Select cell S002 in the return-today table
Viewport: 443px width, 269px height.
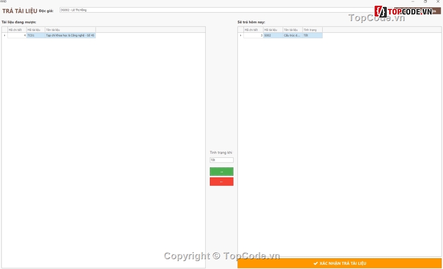[x=273, y=35]
